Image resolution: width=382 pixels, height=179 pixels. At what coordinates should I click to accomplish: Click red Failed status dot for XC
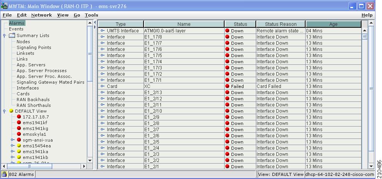tap(227, 86)
